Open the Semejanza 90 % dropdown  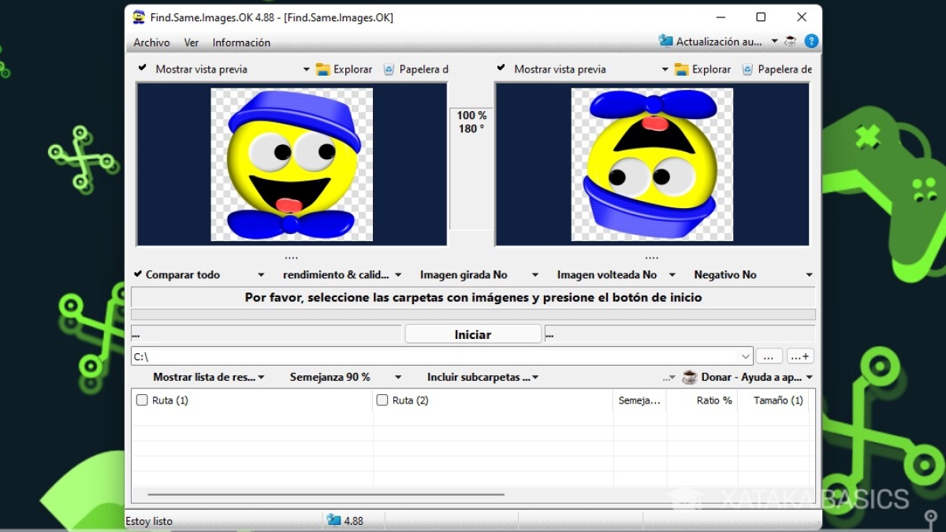coord(345,378)
